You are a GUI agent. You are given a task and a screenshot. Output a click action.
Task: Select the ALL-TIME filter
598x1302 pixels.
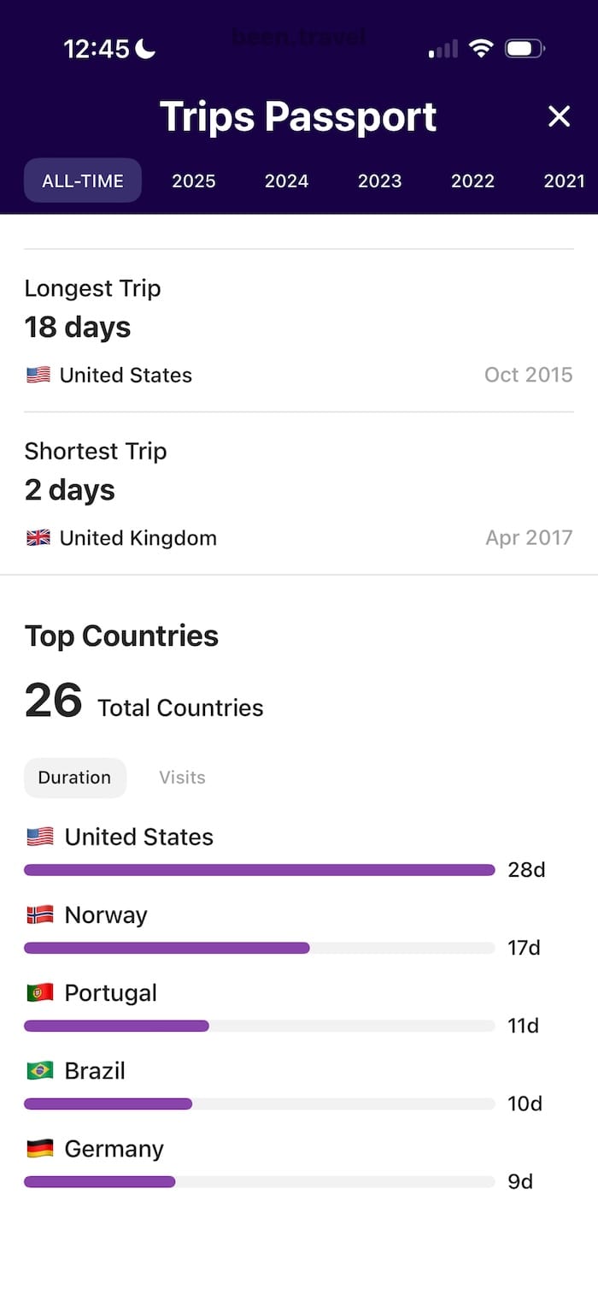point(82,181)
